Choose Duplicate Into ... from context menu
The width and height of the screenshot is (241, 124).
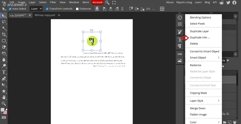(200, 37)
